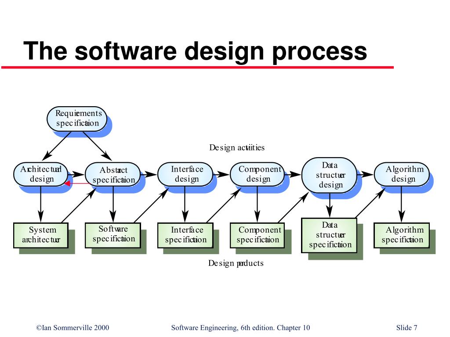Click the '©Ian Sommerville 2000' footer text
450x337 pixels.
[x=73, y=327]
